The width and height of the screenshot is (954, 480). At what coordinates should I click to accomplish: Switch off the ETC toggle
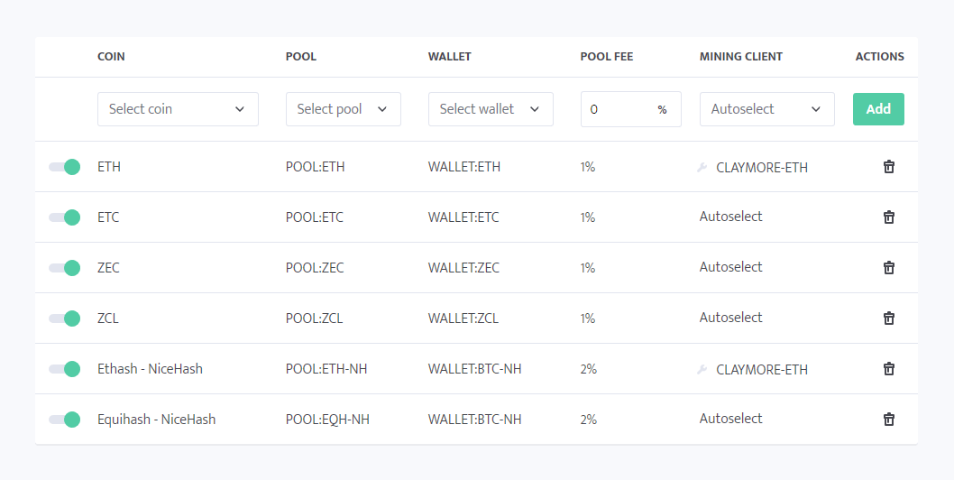(x=65, y=217)
